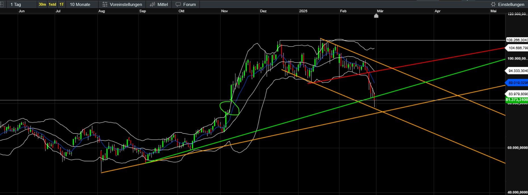Click the Jul label on time axis
The image size is (528, 195).
click(x=58, y=11)
